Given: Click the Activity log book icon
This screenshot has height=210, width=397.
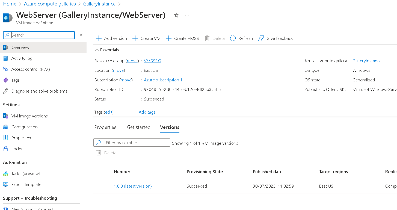Looking at the screenshot, I should (5, 58).
